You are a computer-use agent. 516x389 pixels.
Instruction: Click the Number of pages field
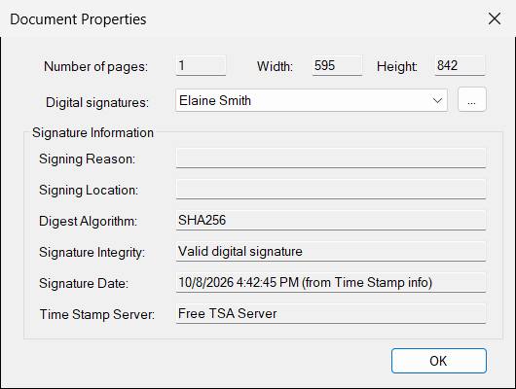pyautogui.click(x=201, y=66)
